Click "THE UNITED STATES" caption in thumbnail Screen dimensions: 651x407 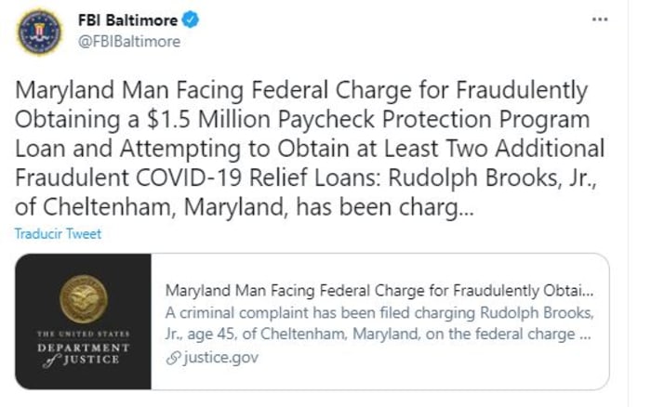coord(84,333)
